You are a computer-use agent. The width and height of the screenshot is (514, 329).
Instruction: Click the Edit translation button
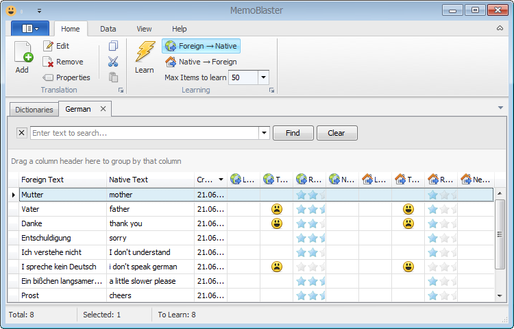56,46
